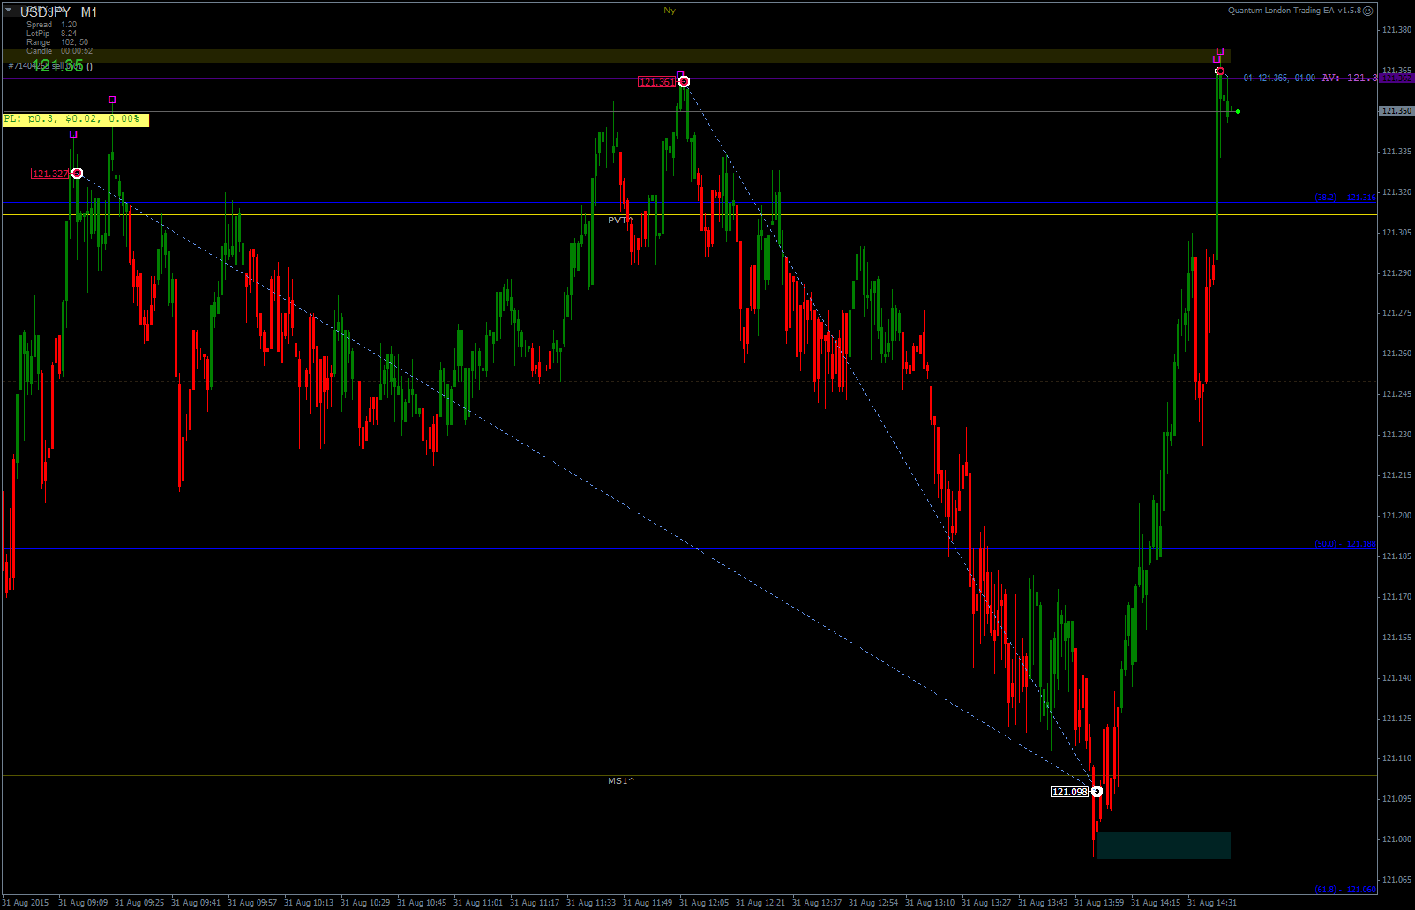Click the 121.327 red price label
1415x910 pixels.
coord(49,174)
